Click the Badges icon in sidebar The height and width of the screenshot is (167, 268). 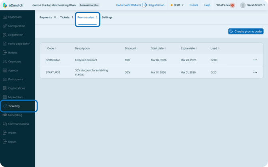(x=5, y=53)
